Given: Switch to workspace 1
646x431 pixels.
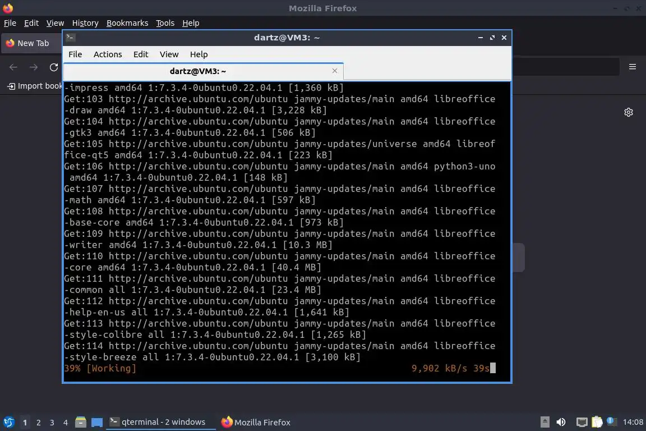Looking at the screenshot, I should click(25, 423).
